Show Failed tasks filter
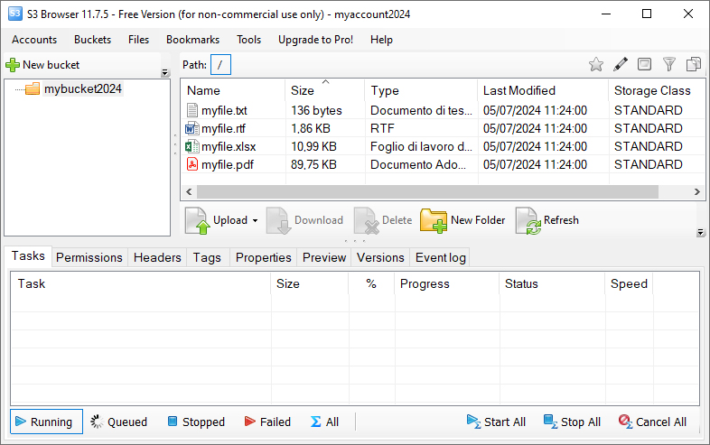Screen dimensions: 710x445 (267, 422)
